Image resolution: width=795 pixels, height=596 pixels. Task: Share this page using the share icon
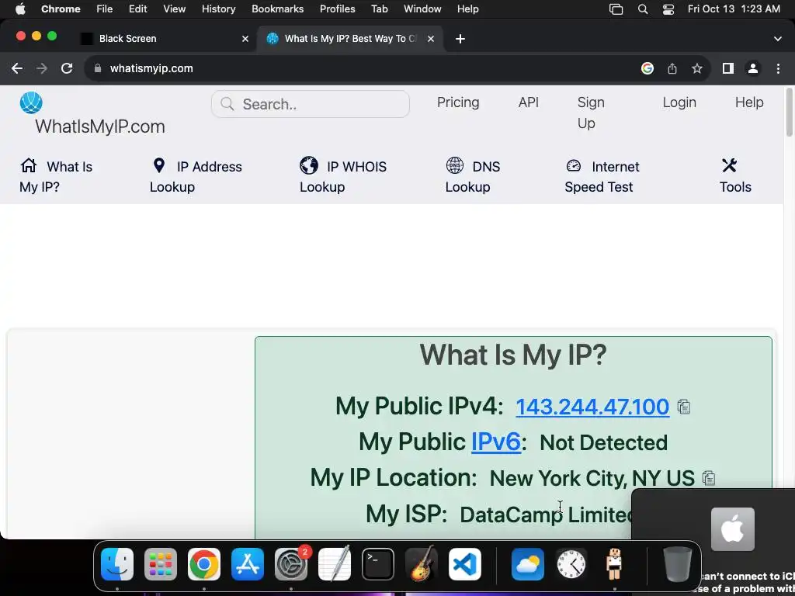(x=672, y=68)
